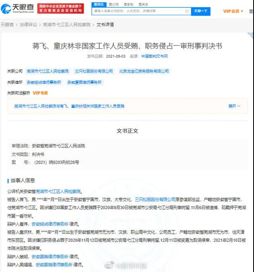The height and width of the screenshot is (272, 254).
Task: Open 北京龙金亿劳务服务有限公司 company tag
Action: 144,71
